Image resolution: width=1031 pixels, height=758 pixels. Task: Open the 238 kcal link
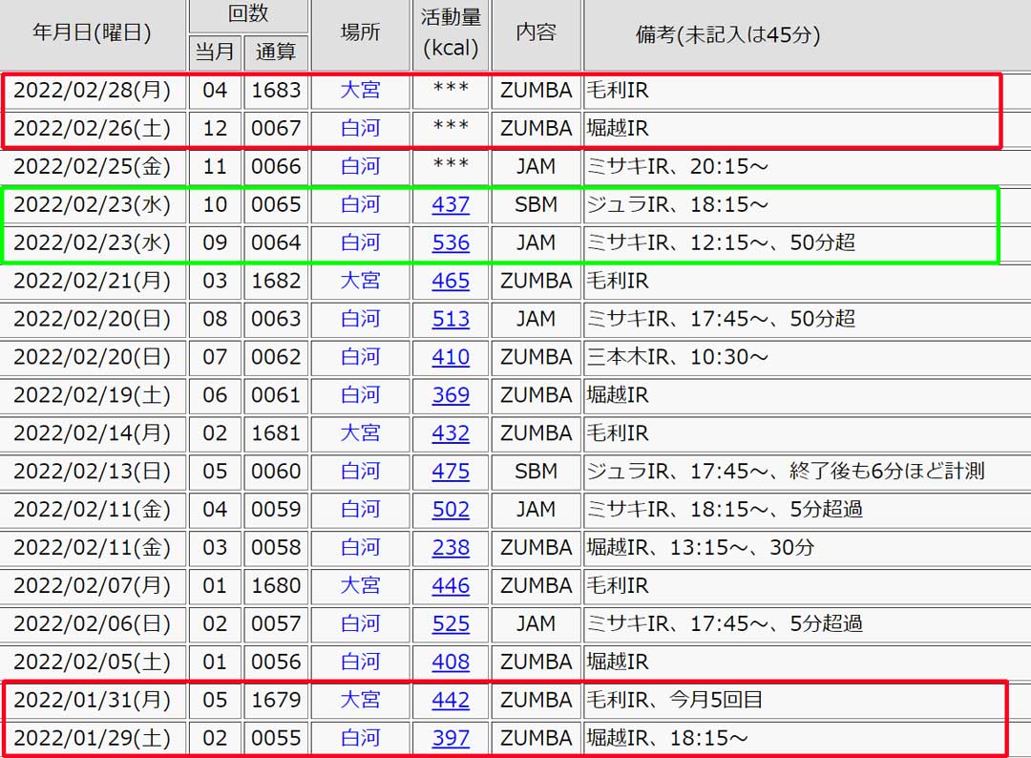click(451, 548)
